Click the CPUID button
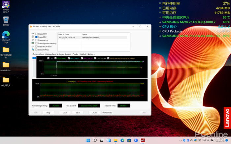Viewport: 231px width, 144px height. (x=94, y=113)
